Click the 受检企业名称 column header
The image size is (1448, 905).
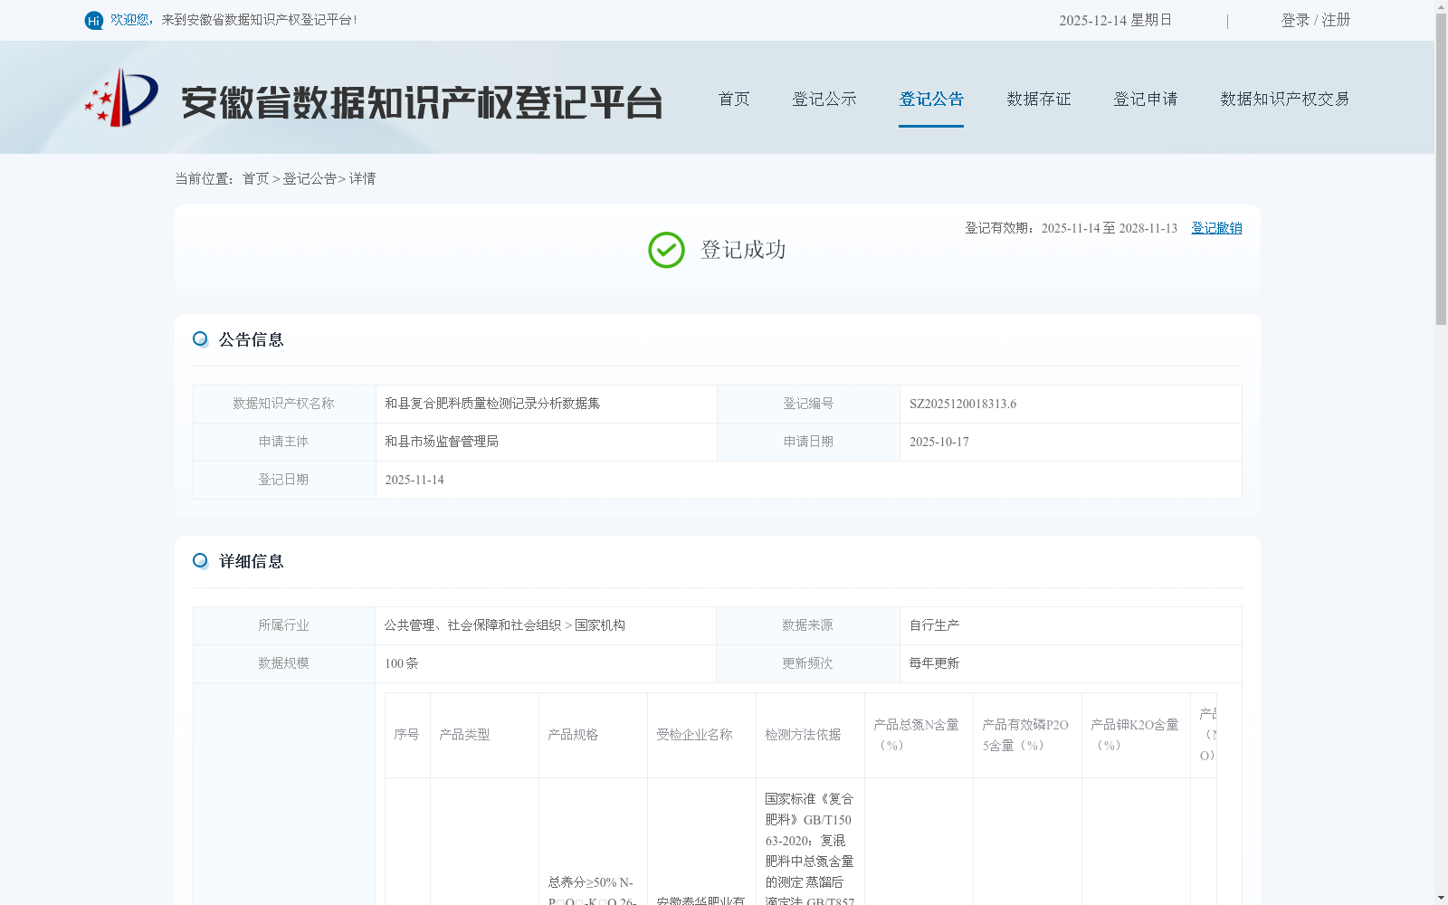point(701,735)
